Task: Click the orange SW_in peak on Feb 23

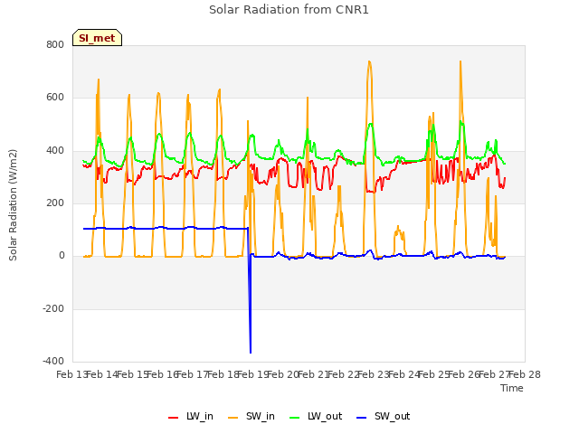Action: pyautogui.click(x=369, y=61)
